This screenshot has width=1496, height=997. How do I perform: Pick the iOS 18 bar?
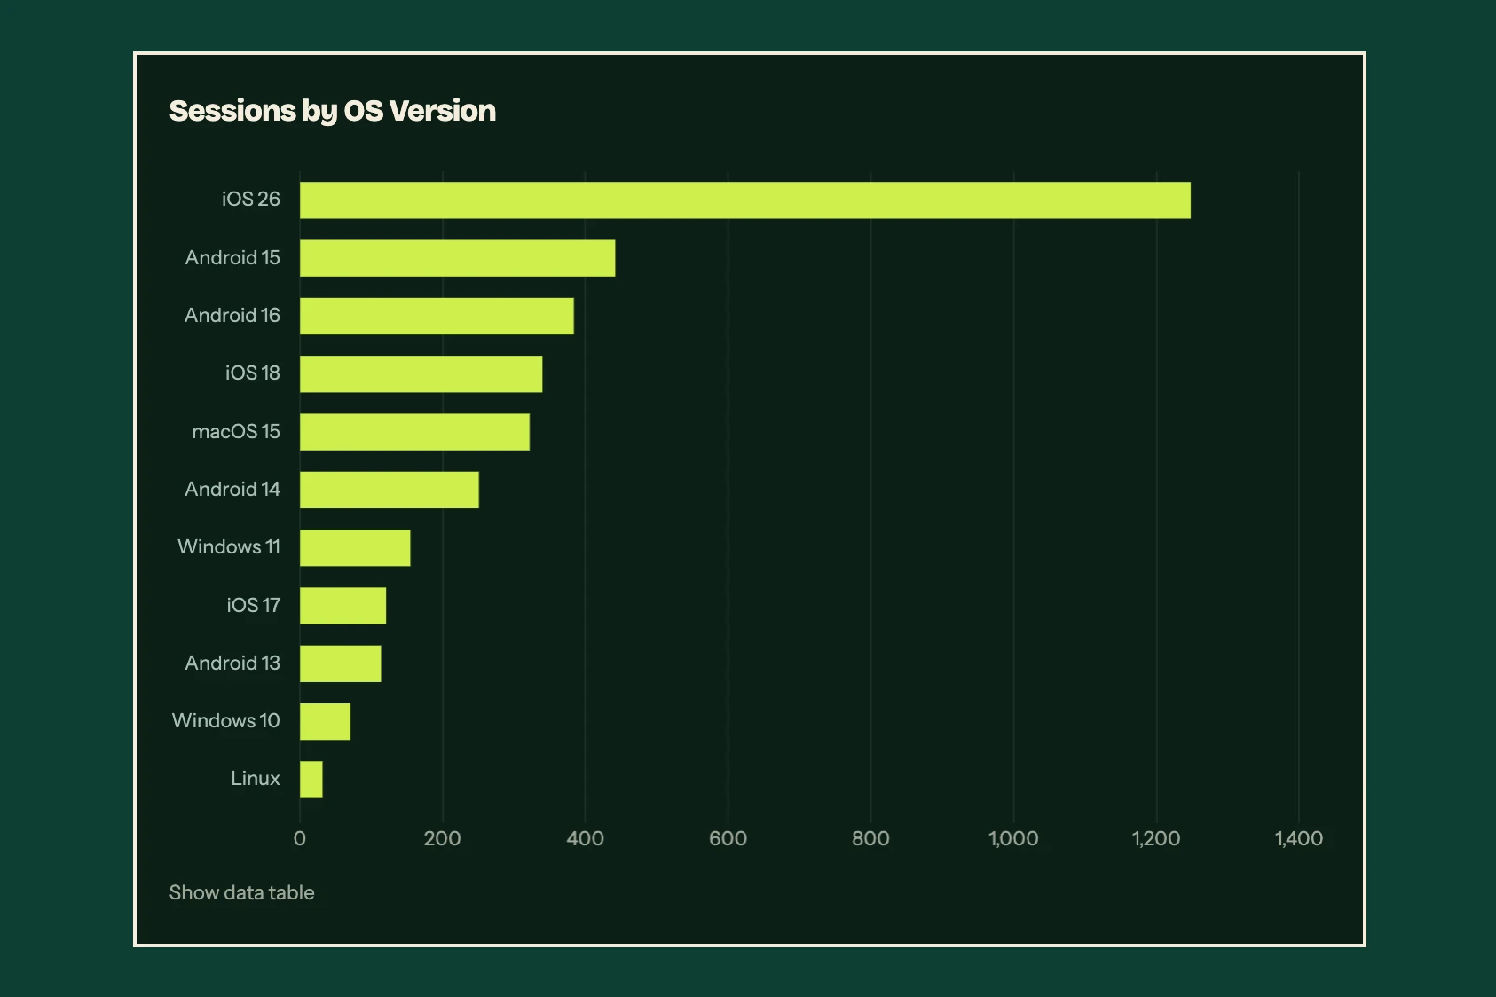421,374
